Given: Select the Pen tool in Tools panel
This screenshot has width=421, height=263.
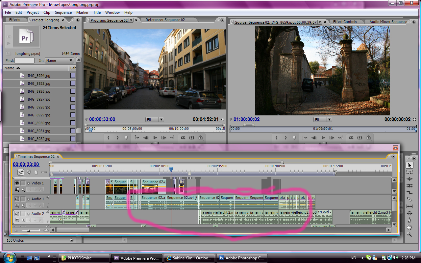Looking at the screenshot, I should point(409,220).
